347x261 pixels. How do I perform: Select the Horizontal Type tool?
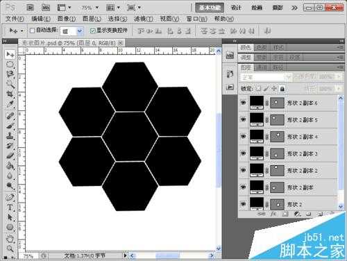(10, 207)
